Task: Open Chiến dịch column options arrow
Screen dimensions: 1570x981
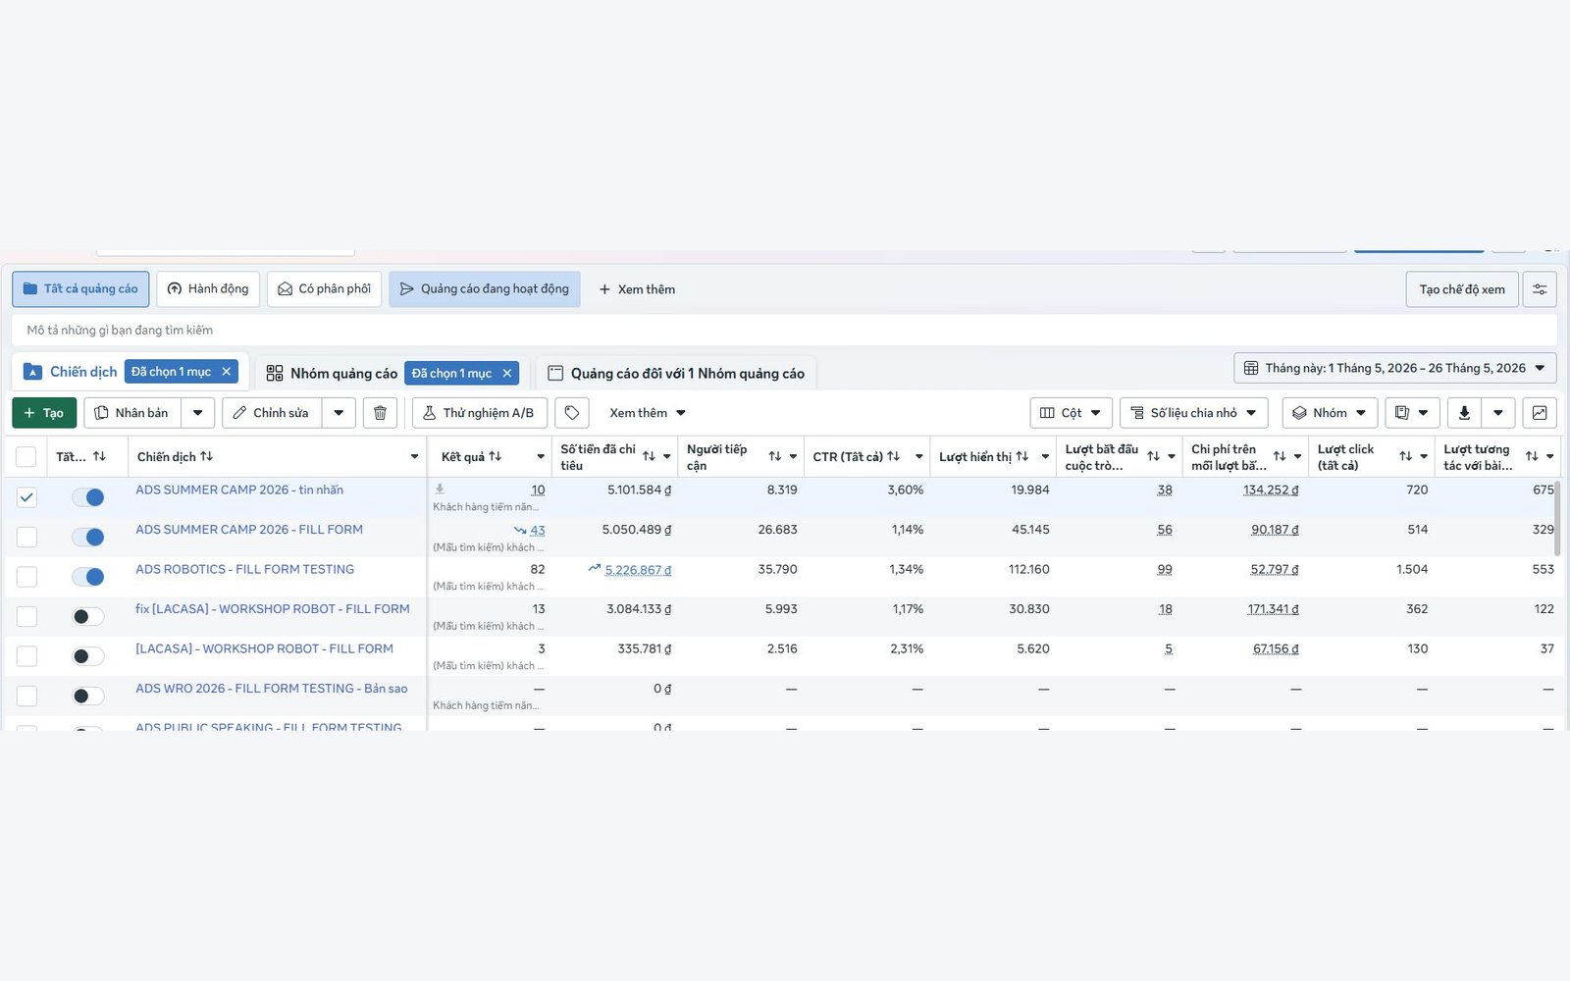Action: pyautogui.click(x=414, y=457)
